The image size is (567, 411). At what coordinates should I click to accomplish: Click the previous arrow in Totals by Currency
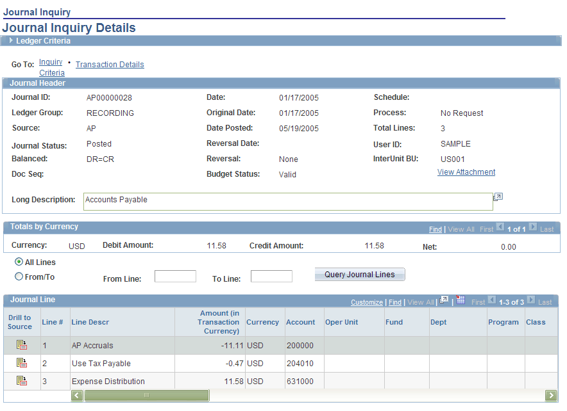pos(501,229)
